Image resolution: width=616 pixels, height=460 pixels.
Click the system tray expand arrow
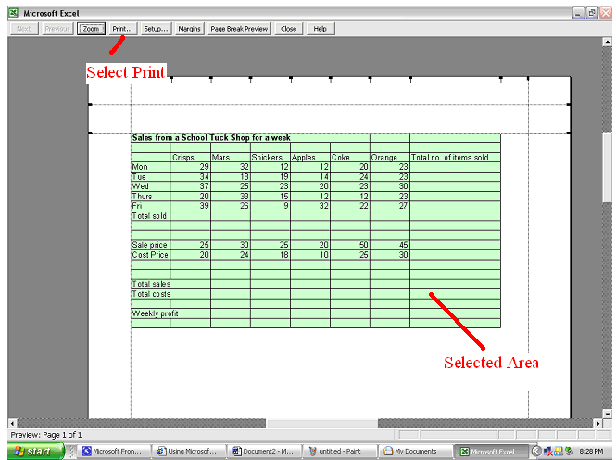click(x=536, y=452)
